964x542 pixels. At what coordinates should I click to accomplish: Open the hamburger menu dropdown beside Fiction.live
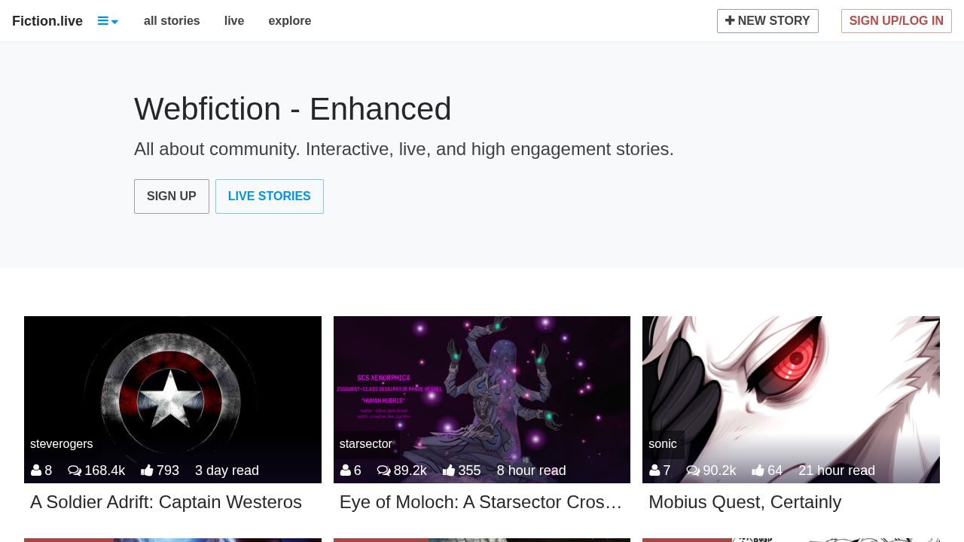pyautogui.click(x=108, y=21)
